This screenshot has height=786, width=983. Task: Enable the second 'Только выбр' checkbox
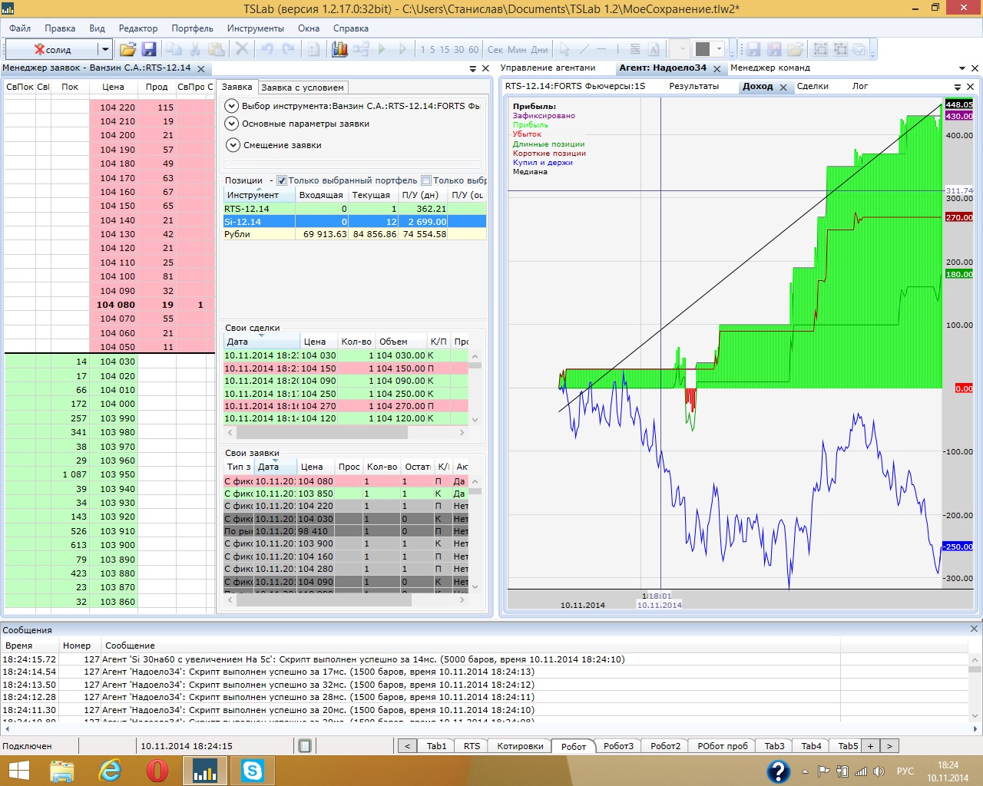[x=426, y=180]
